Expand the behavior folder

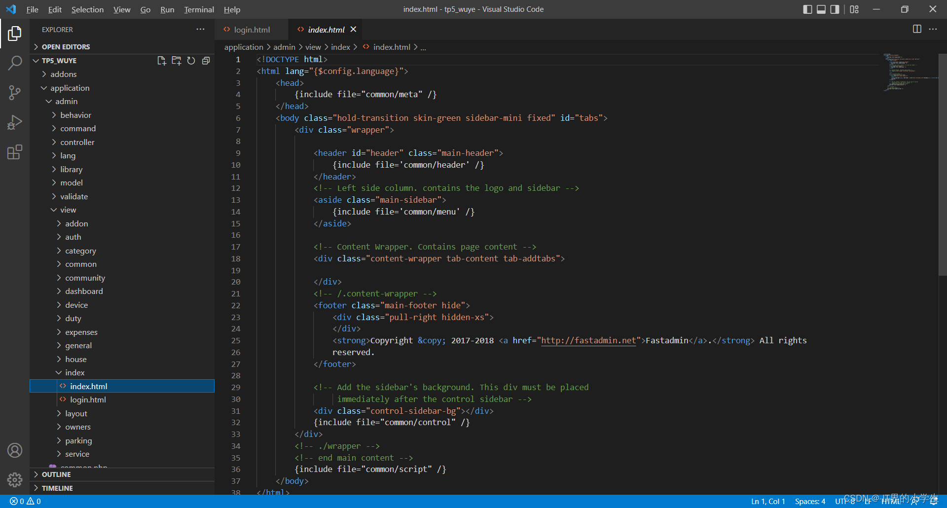122,115
